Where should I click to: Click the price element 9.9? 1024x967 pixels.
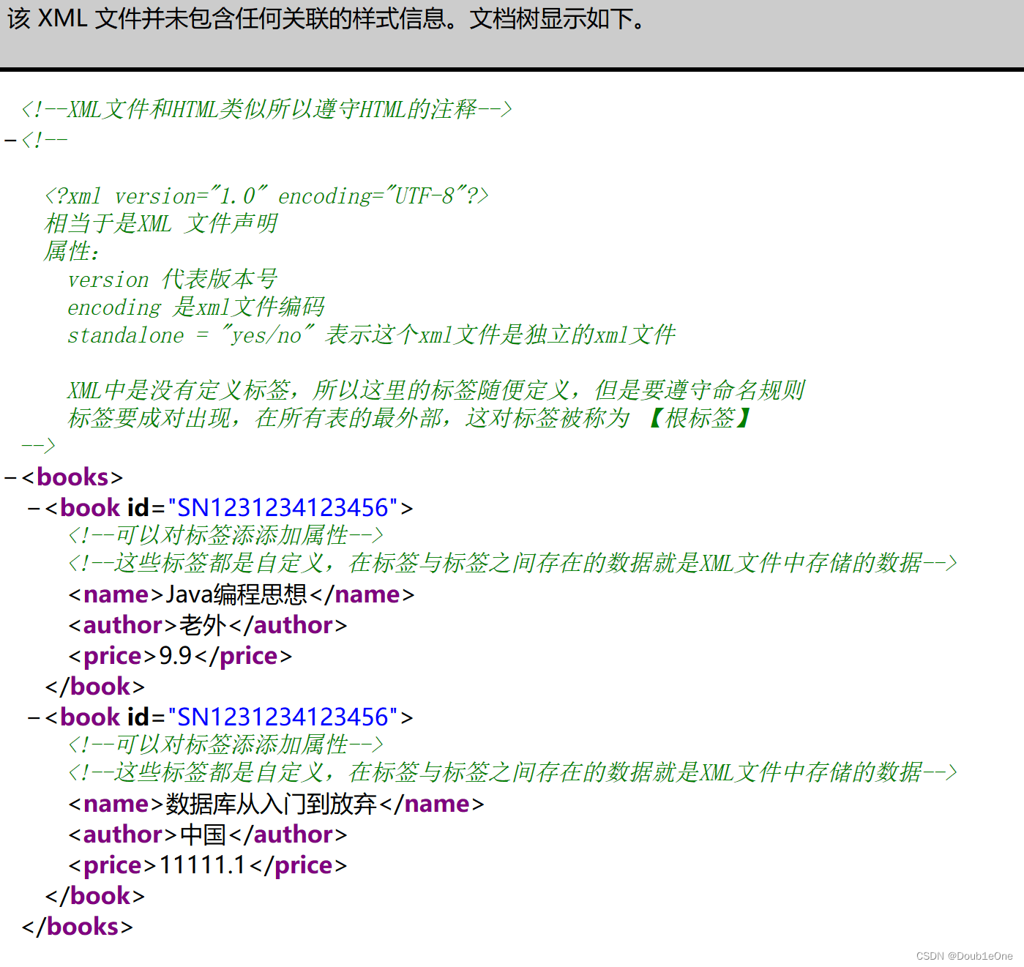(x=180, y=656)
